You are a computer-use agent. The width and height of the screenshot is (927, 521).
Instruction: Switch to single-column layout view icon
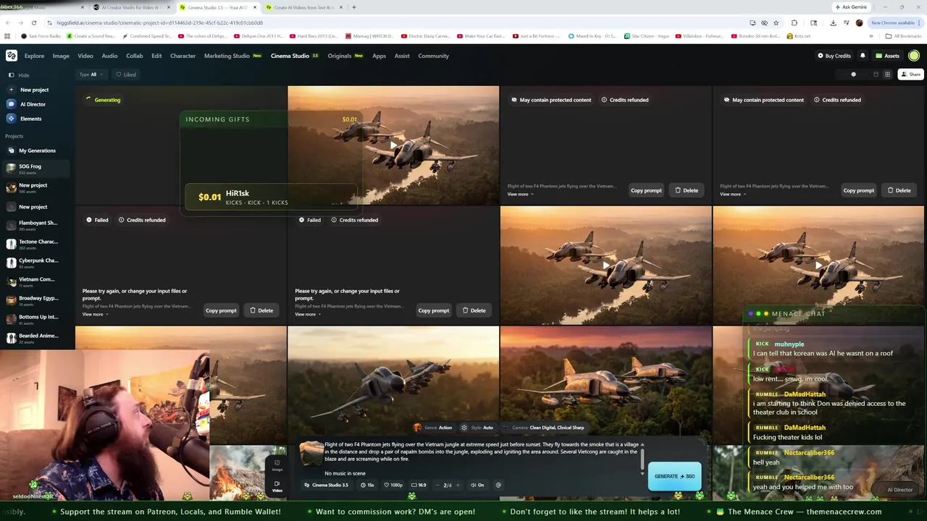click(x=876, y=75)
